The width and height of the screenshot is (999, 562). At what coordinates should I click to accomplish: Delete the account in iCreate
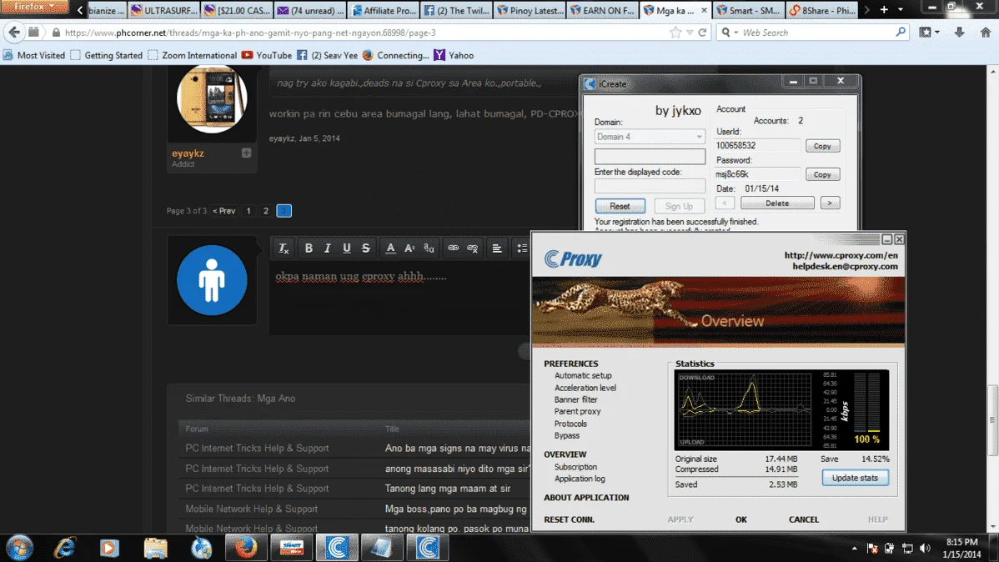[x=776, y=203]
